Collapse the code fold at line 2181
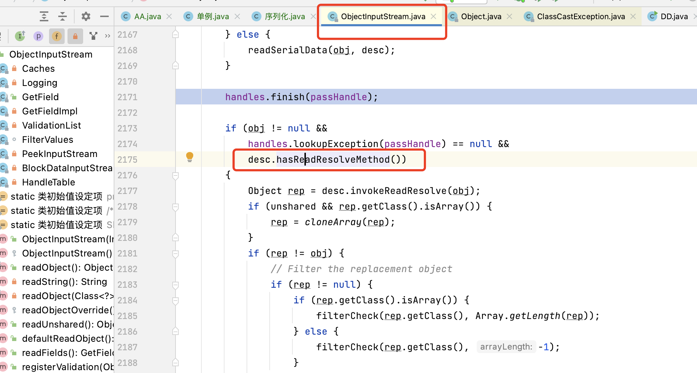Screen dimensions: 697x373 click(x=175, y=254)
